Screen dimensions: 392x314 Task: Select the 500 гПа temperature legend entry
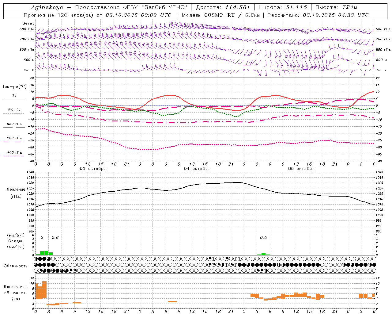(x=14, y=152)
